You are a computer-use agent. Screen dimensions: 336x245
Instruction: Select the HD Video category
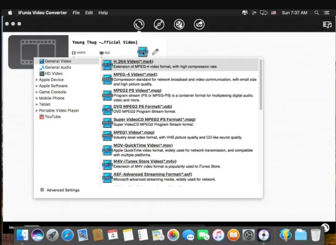click(51, 73)
